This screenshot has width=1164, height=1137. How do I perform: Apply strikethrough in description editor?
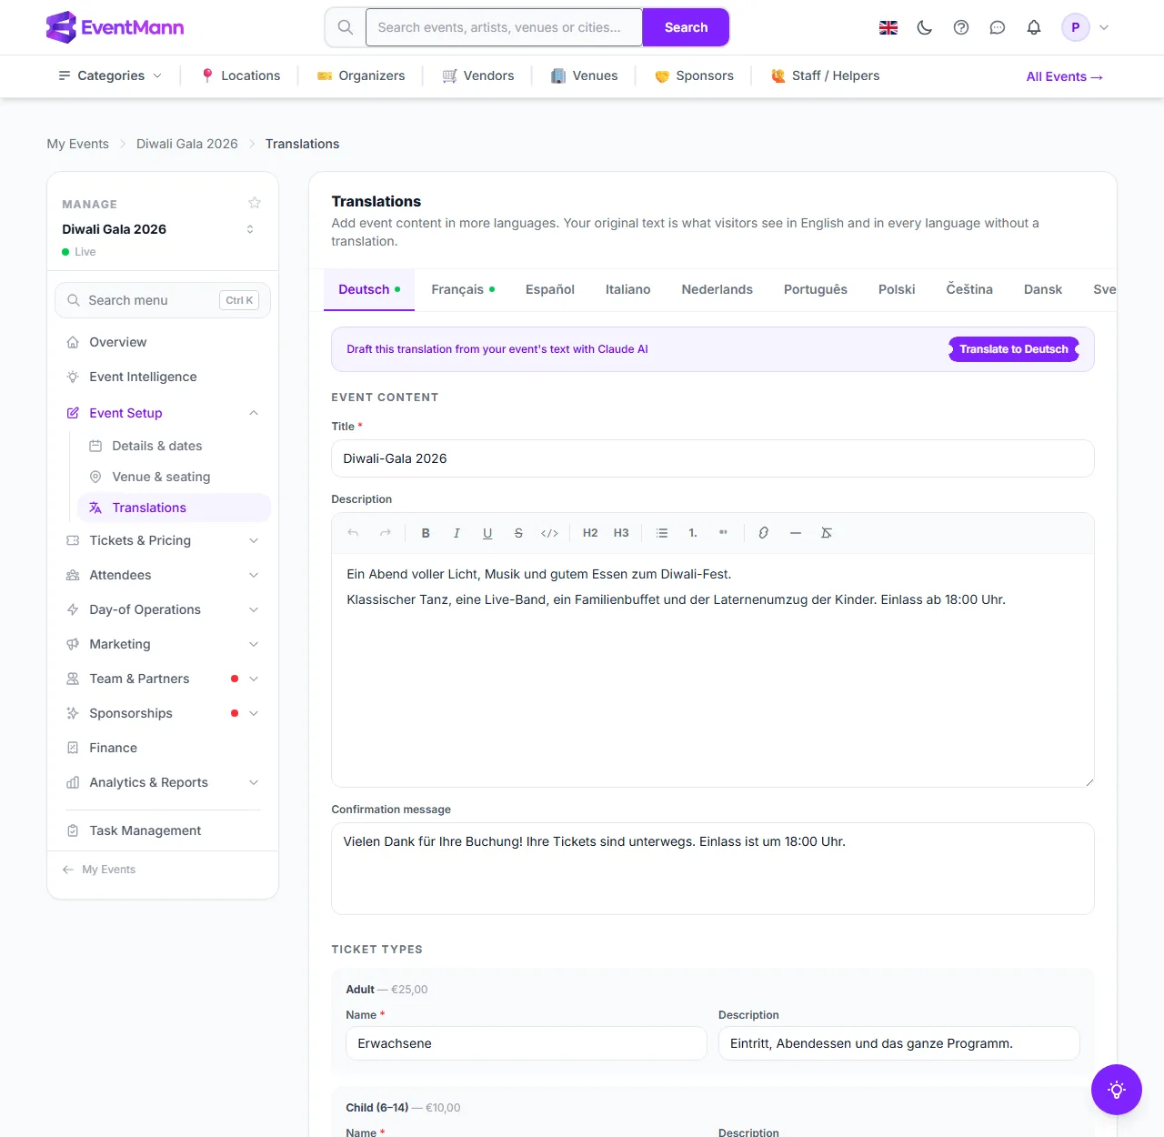coord(518,533)
